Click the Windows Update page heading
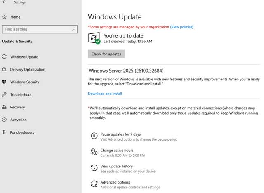 115,17
